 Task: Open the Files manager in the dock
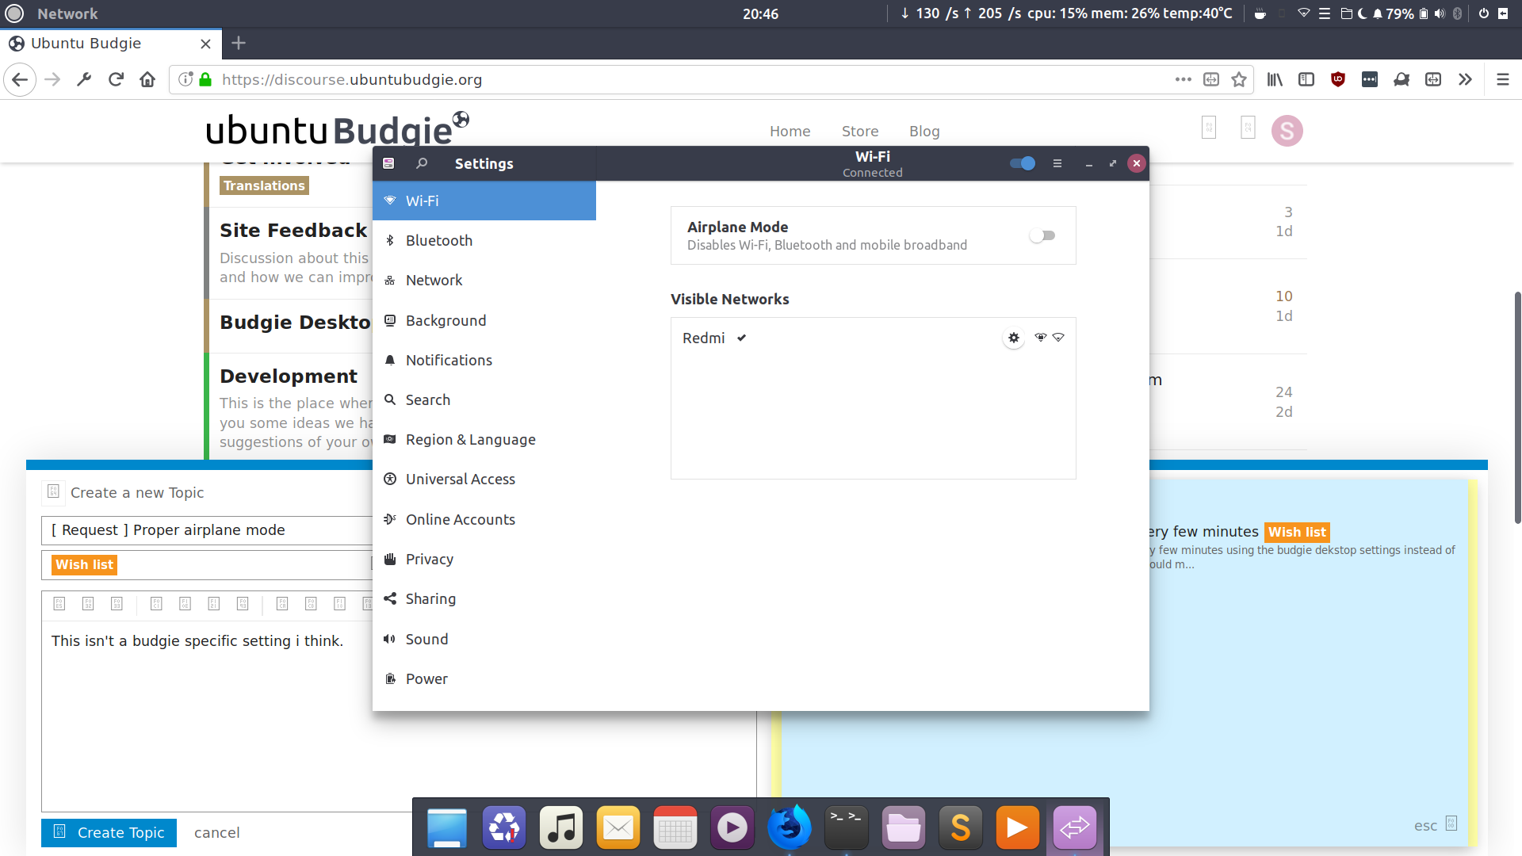point(903,827)
